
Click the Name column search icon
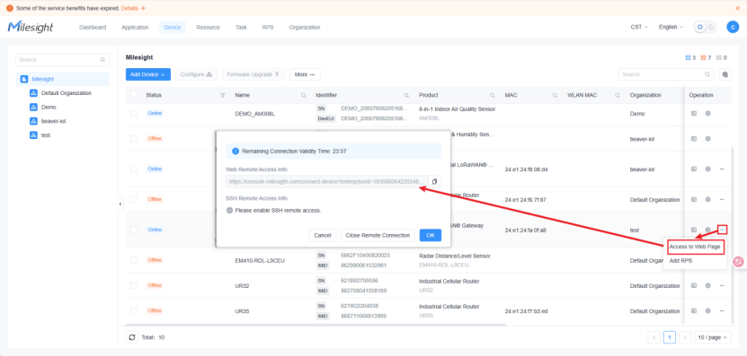coord(304,96)
